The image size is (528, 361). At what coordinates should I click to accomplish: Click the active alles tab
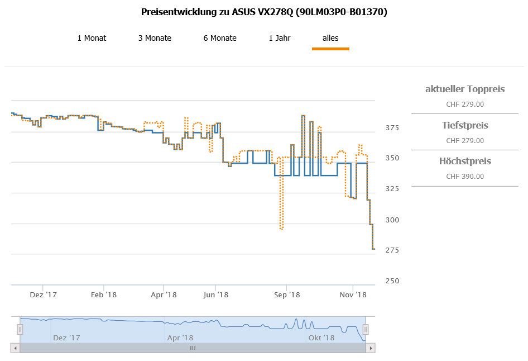330,38
